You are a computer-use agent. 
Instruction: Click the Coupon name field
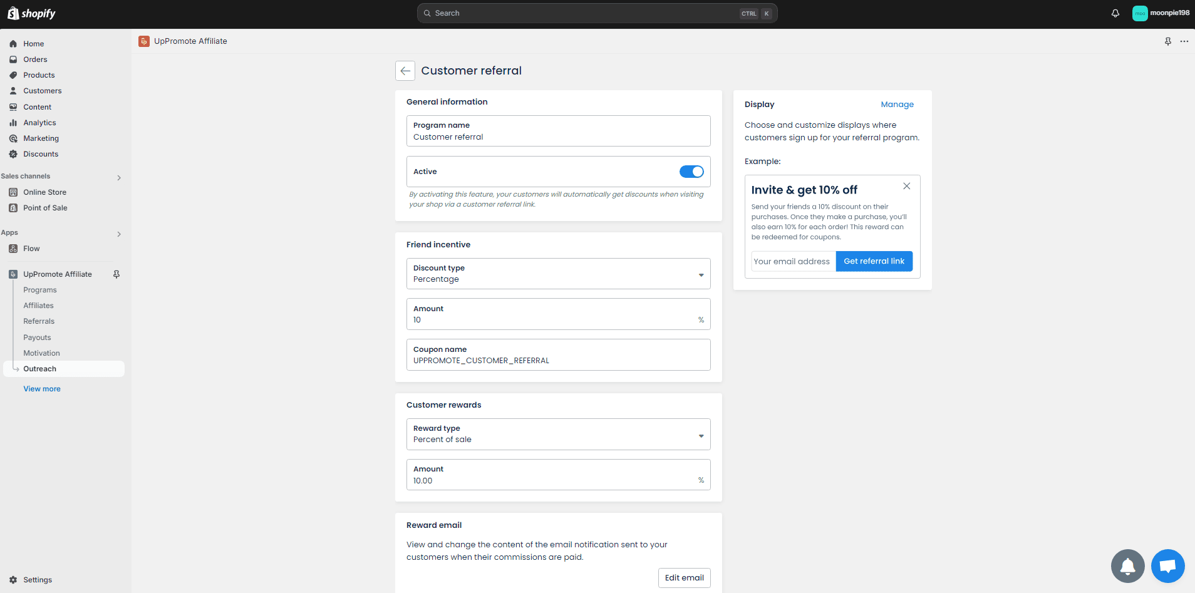point(559,354)
